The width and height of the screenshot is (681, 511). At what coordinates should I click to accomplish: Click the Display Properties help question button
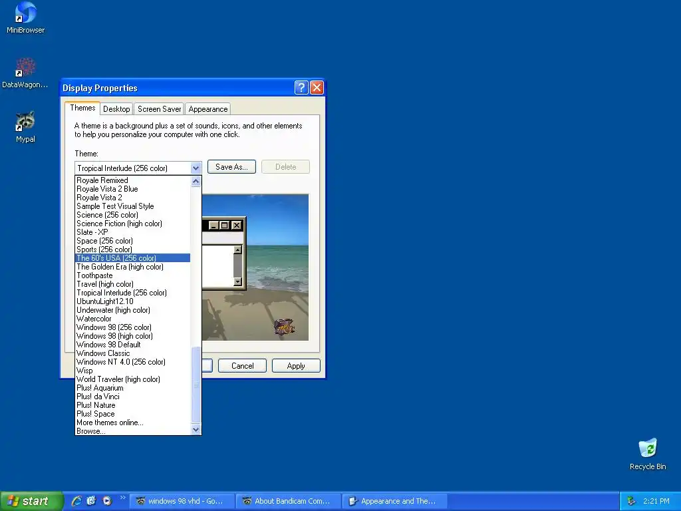tap(301, 88)
